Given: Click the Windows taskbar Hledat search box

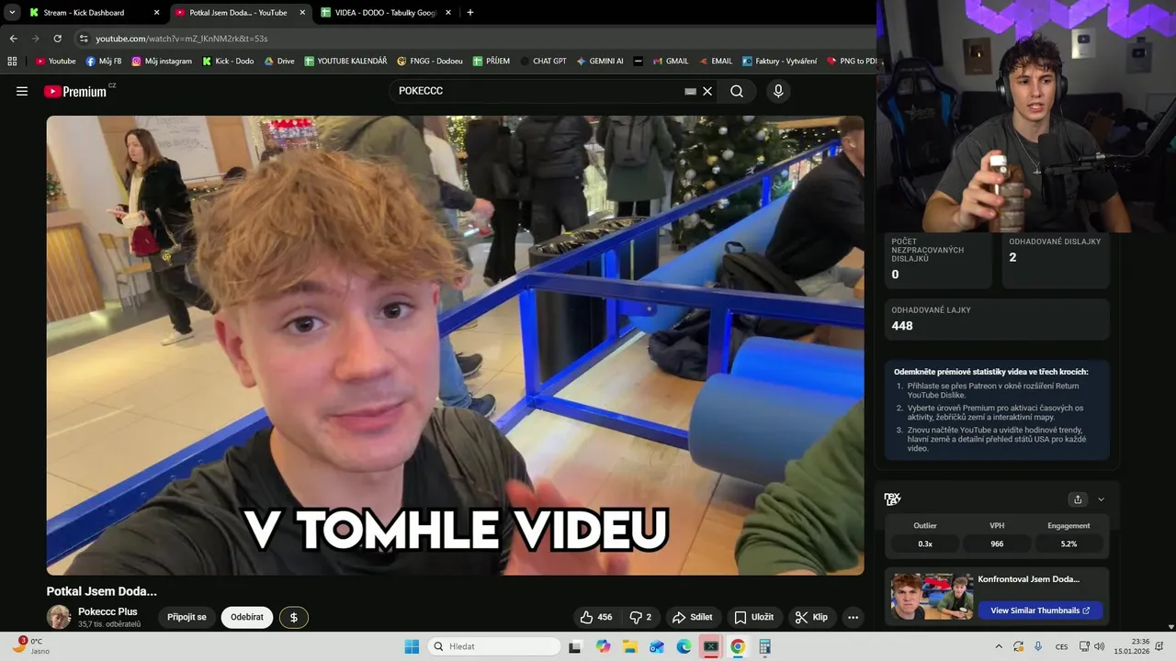Looking at the screenshot, I should (x=494, y=646).
